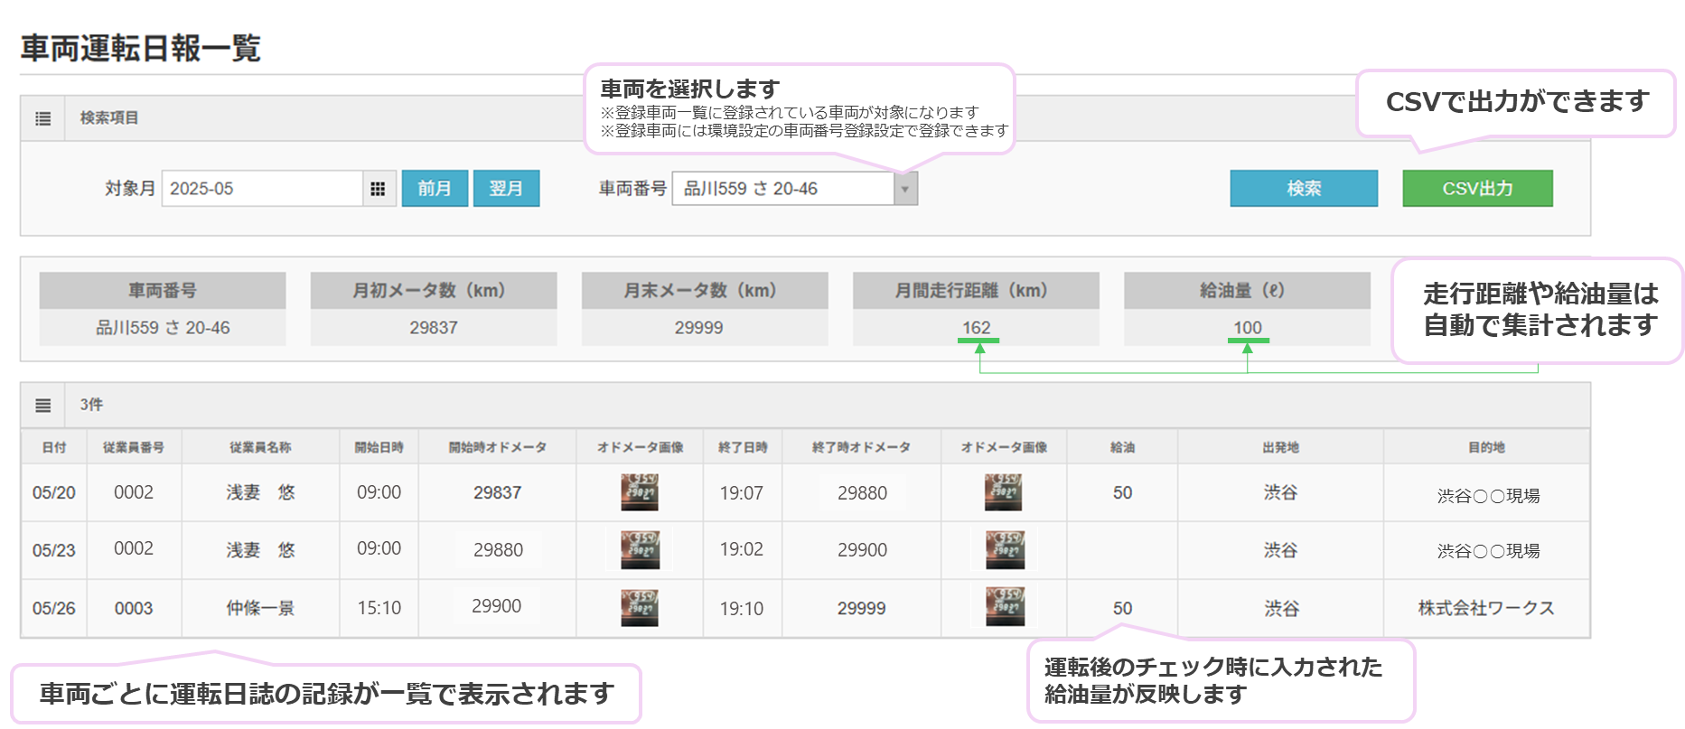Viewport: 1685px width, 729px height.
Task: Open the calendar picker beside 対象月
Action: (379, 189)
